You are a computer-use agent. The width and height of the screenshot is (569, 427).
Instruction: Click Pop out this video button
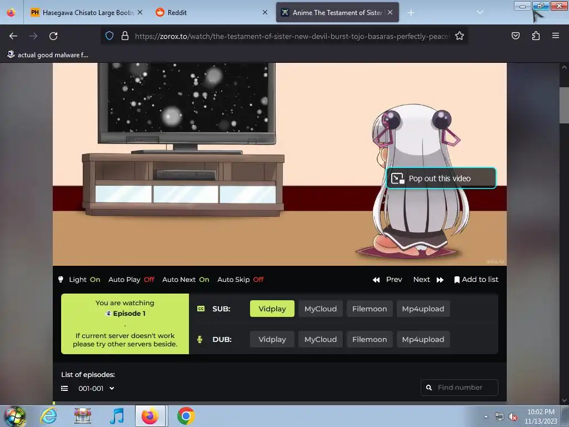pos(441,178)
